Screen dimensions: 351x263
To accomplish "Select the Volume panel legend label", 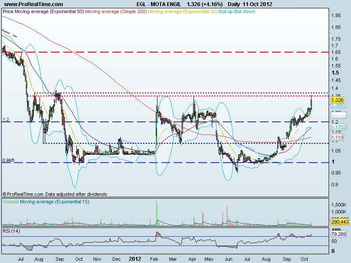I will coord(11,202).
